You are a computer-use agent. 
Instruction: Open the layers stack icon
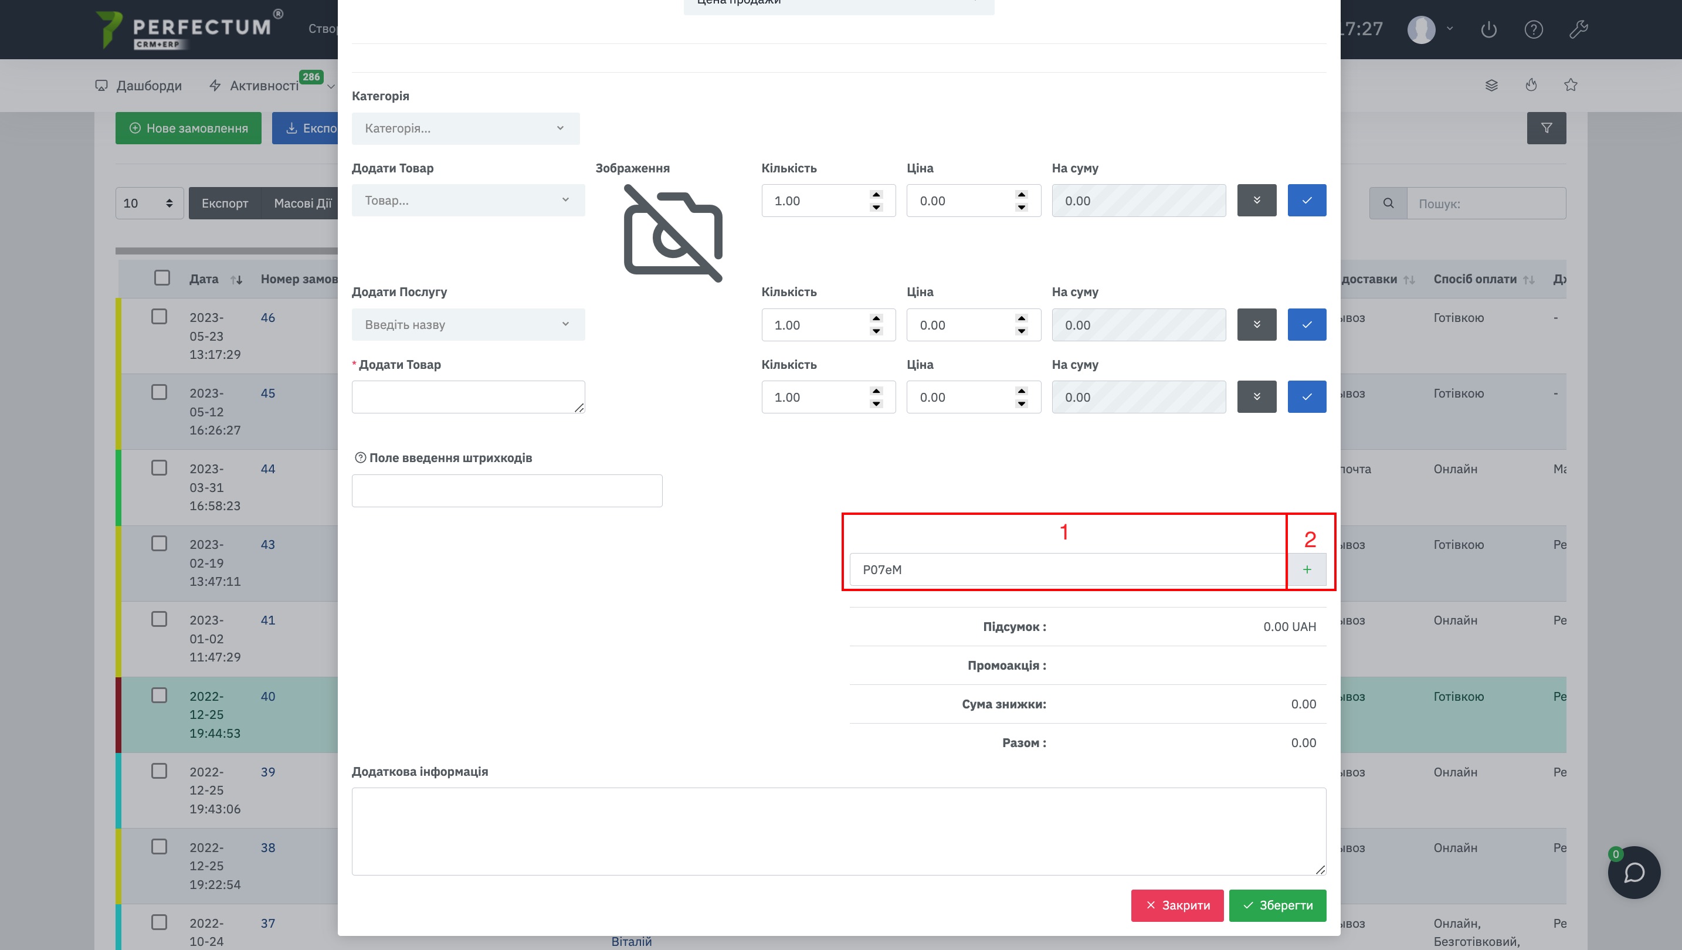pos(1491,85)
